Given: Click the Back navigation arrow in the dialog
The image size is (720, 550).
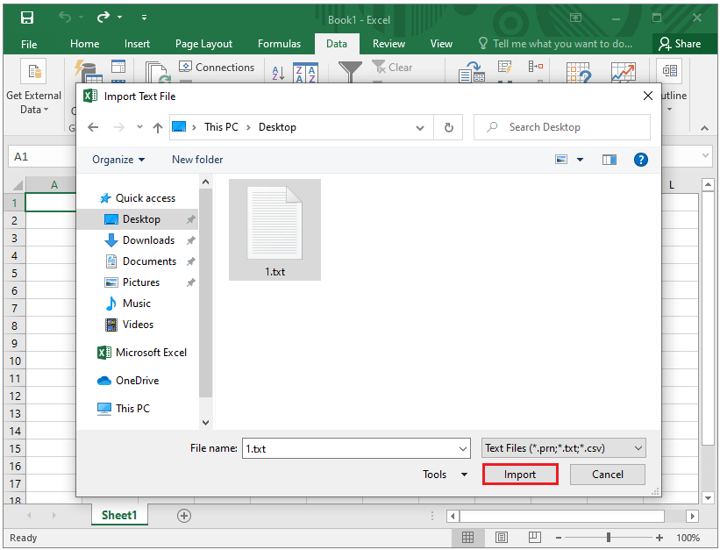Looking at the screenshot, I should click(94, 127).
